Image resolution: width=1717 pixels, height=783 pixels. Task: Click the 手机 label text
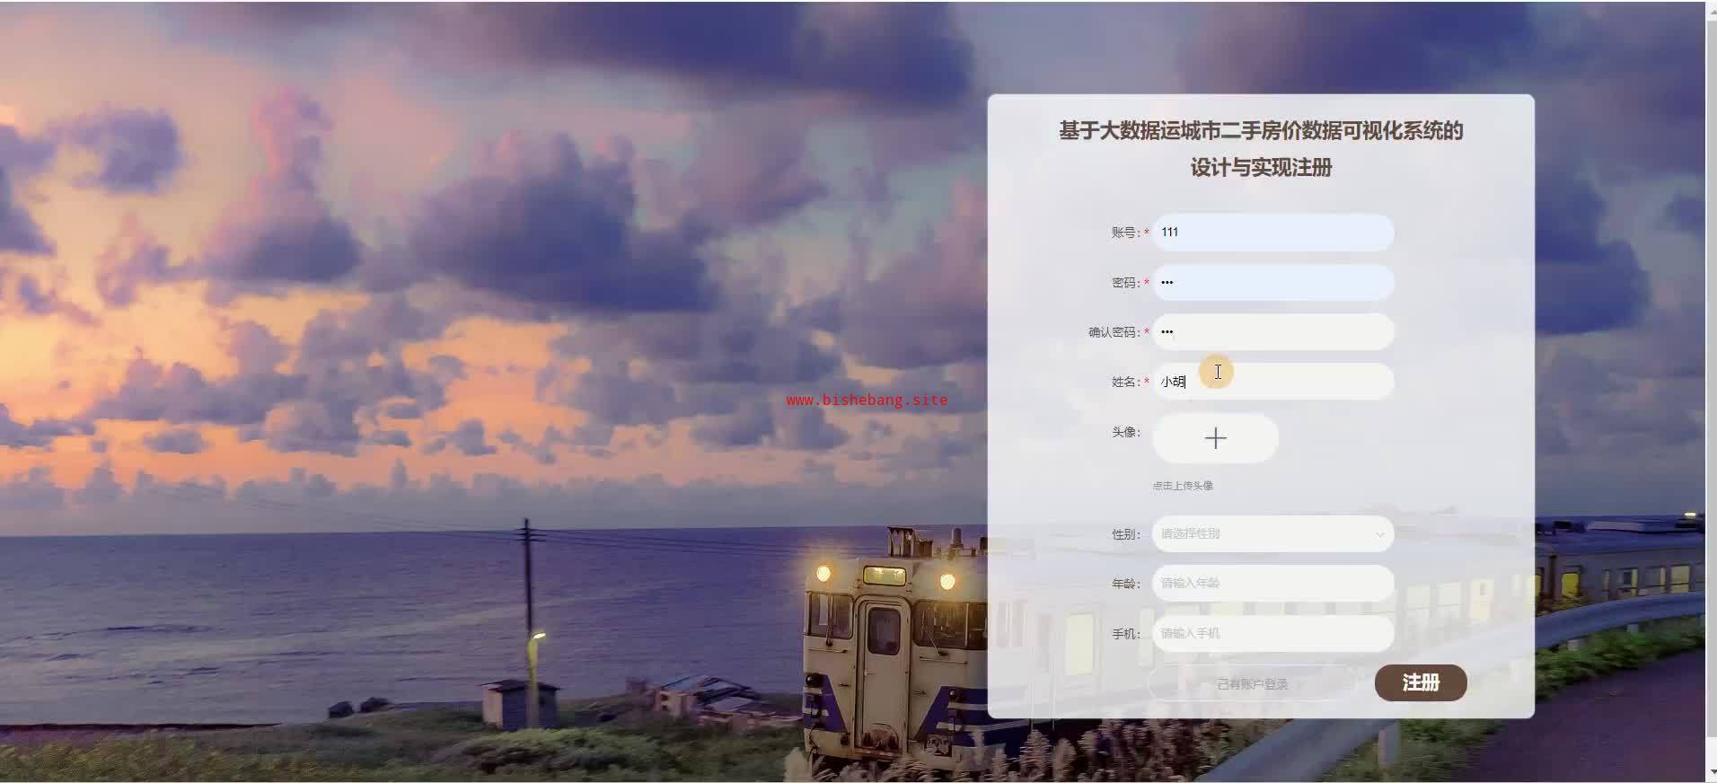coord(1125,634)
